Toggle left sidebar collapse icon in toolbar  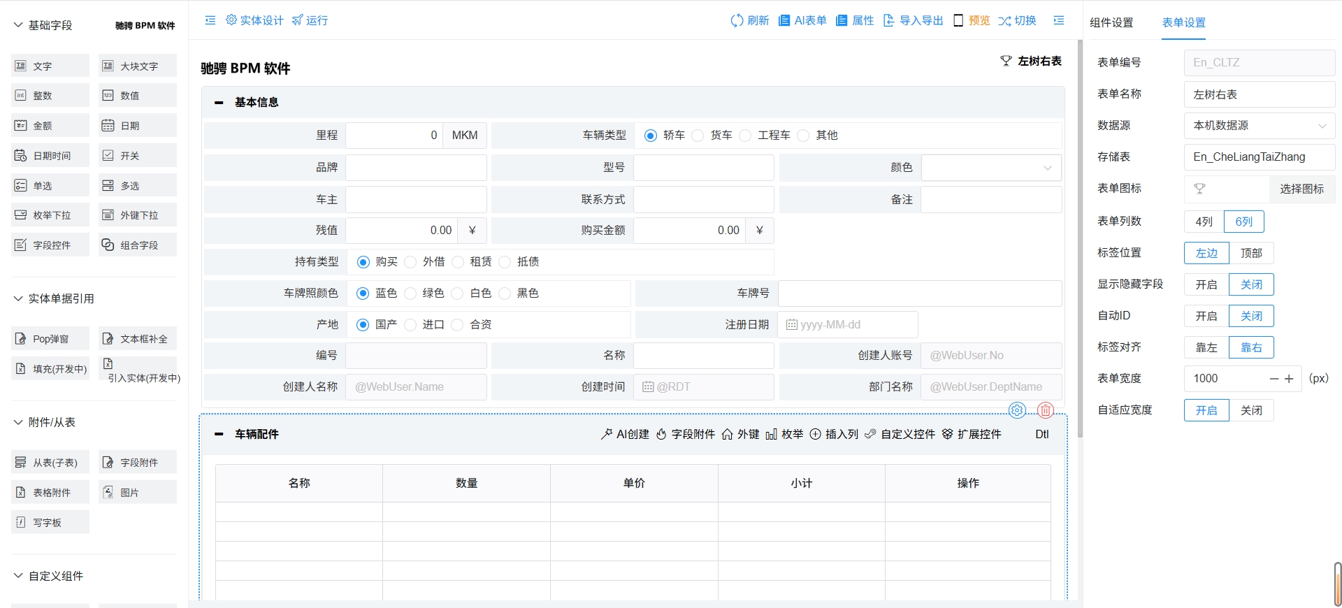click(x=210, y=20)
